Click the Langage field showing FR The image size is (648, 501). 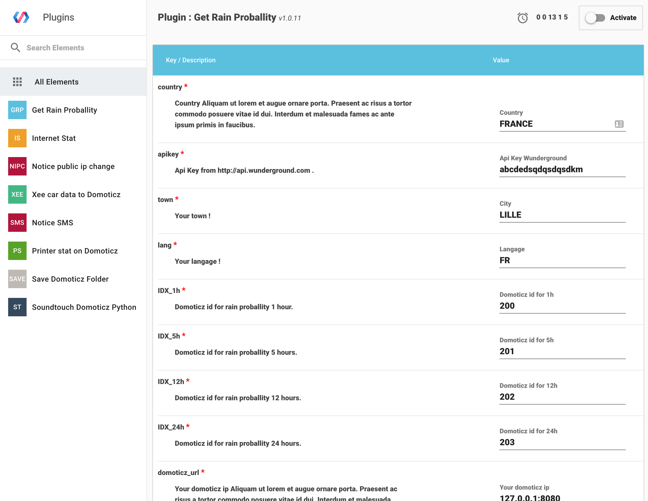[x=562, y=261]
